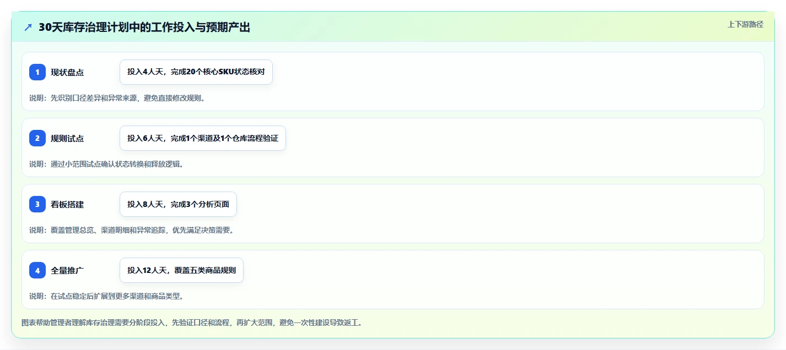Select the 全量推广 step label
Image resolution: width=786 pixels, height=350 pixels.
(67, 270)
